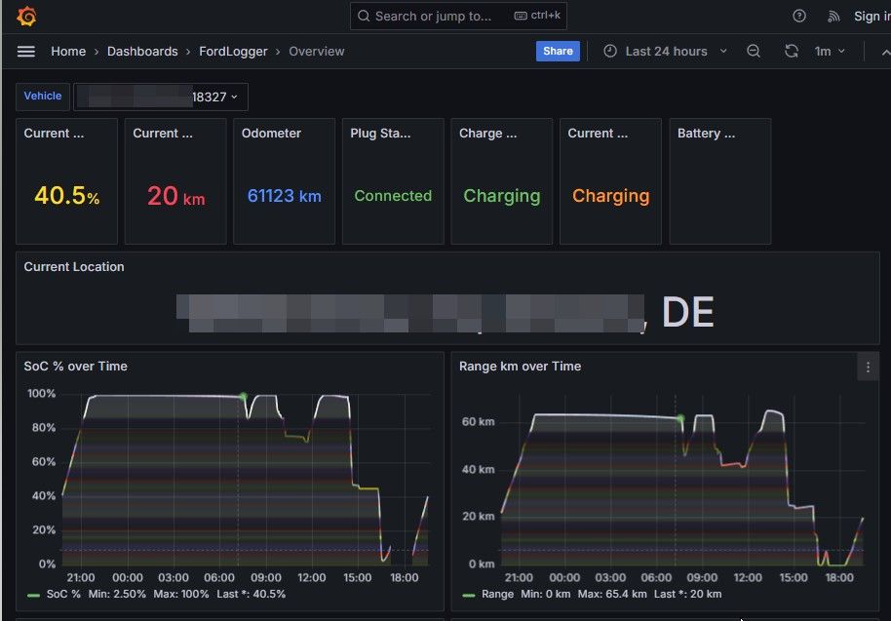Open the hamburger navigation menu
891x621 pixels.
(x=26, y=52)
